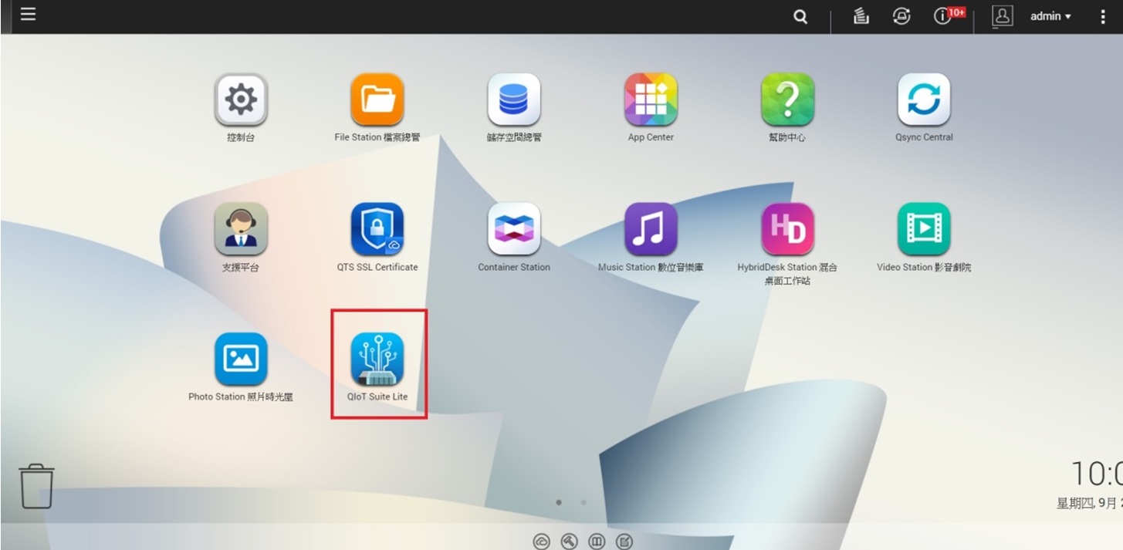Launch HybridDesk Station app
Viewport: 1123px width, 550px height.
(787, 229)
